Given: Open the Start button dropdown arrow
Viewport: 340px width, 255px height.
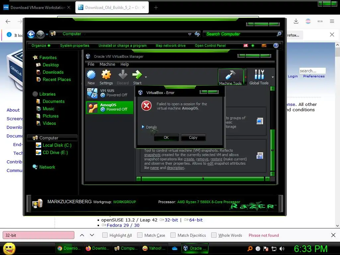Looking at the screenshot, I should (146, 77).
